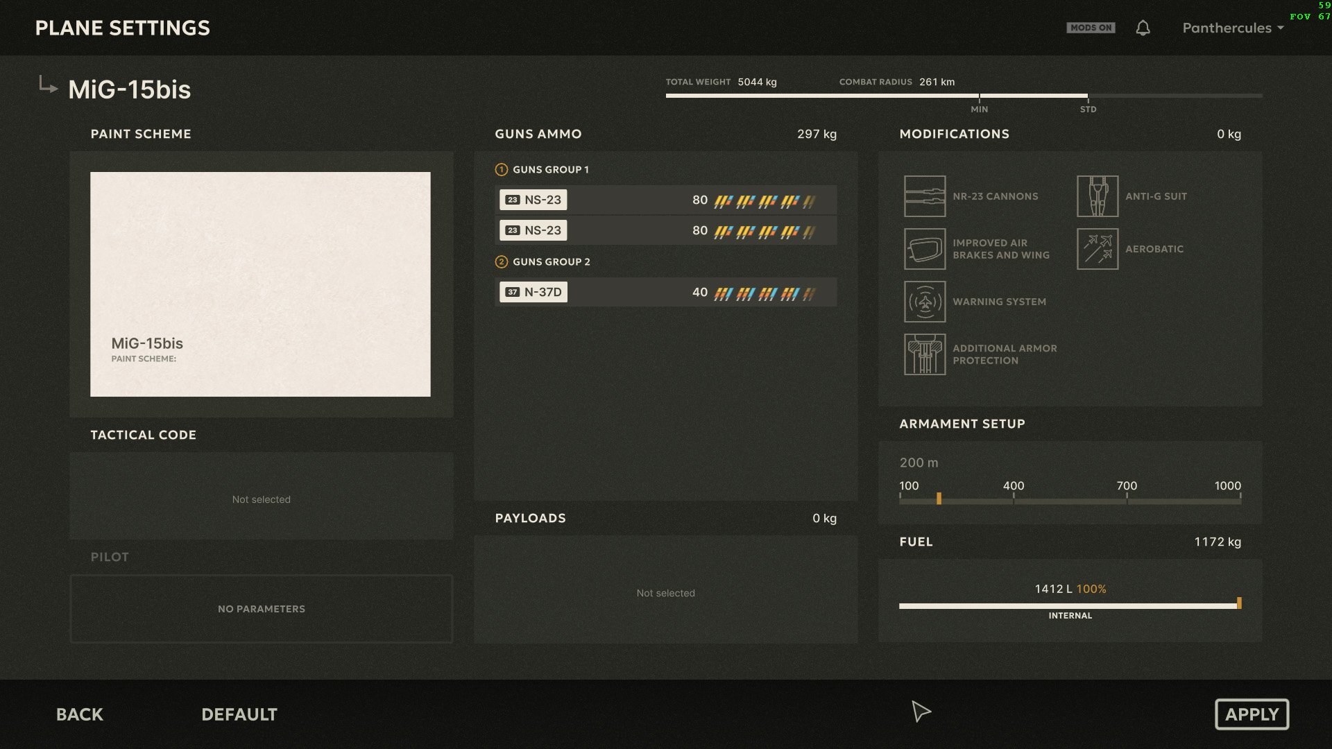Screen dimensions: 1332x749
Task: Click the Guns Group 2 number icon
Action: click(501, 261)
